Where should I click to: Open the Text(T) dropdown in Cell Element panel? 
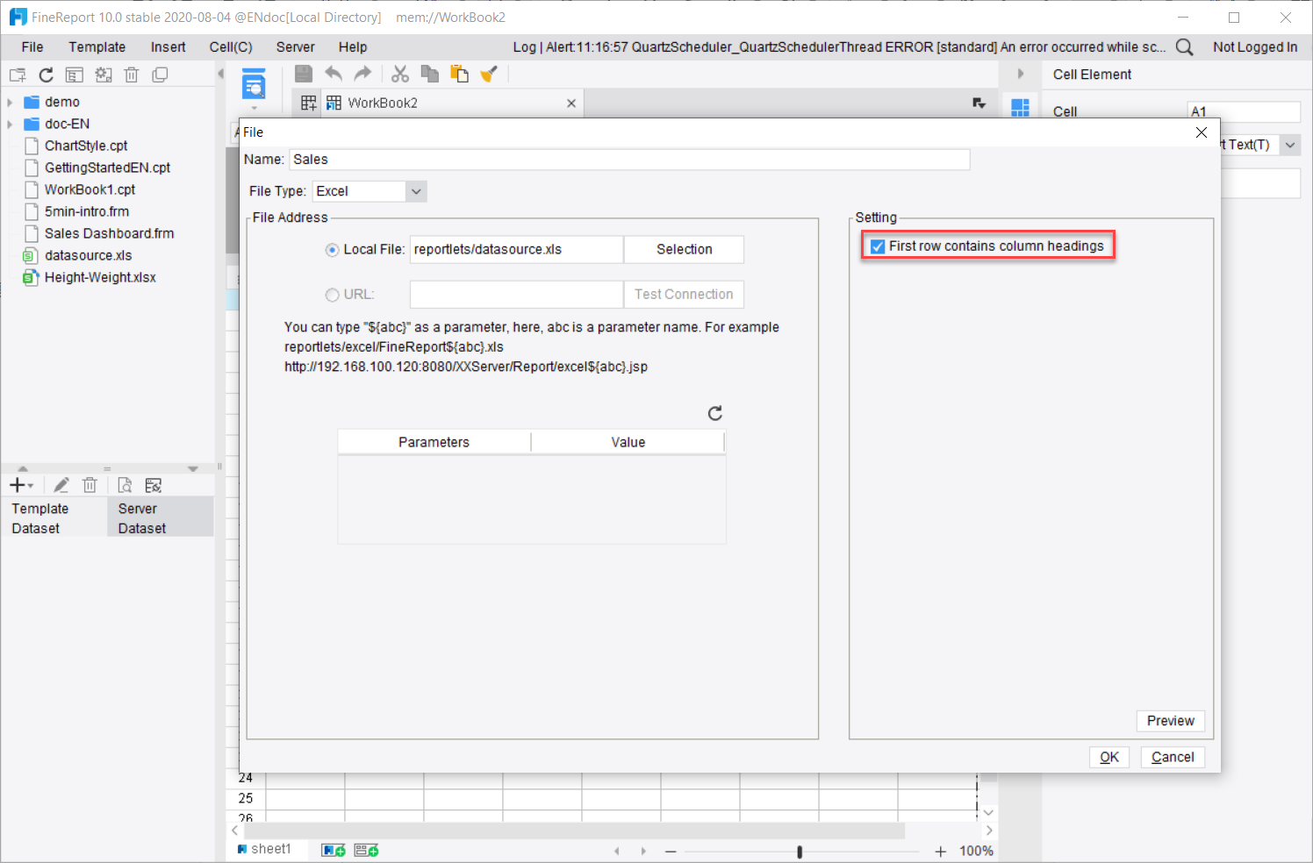pos(1290,145)
